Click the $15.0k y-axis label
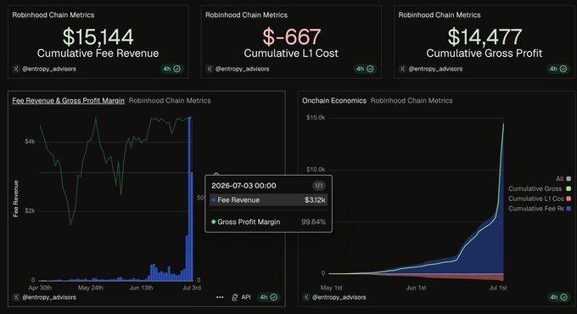This screenshot has height=314, width=577. (316, 117)
